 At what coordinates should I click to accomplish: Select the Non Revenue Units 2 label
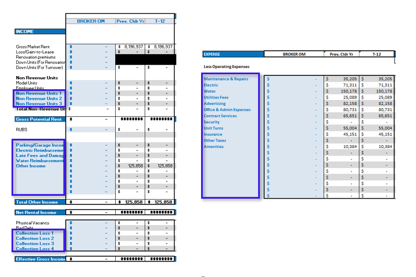click(x=39, y=98)
